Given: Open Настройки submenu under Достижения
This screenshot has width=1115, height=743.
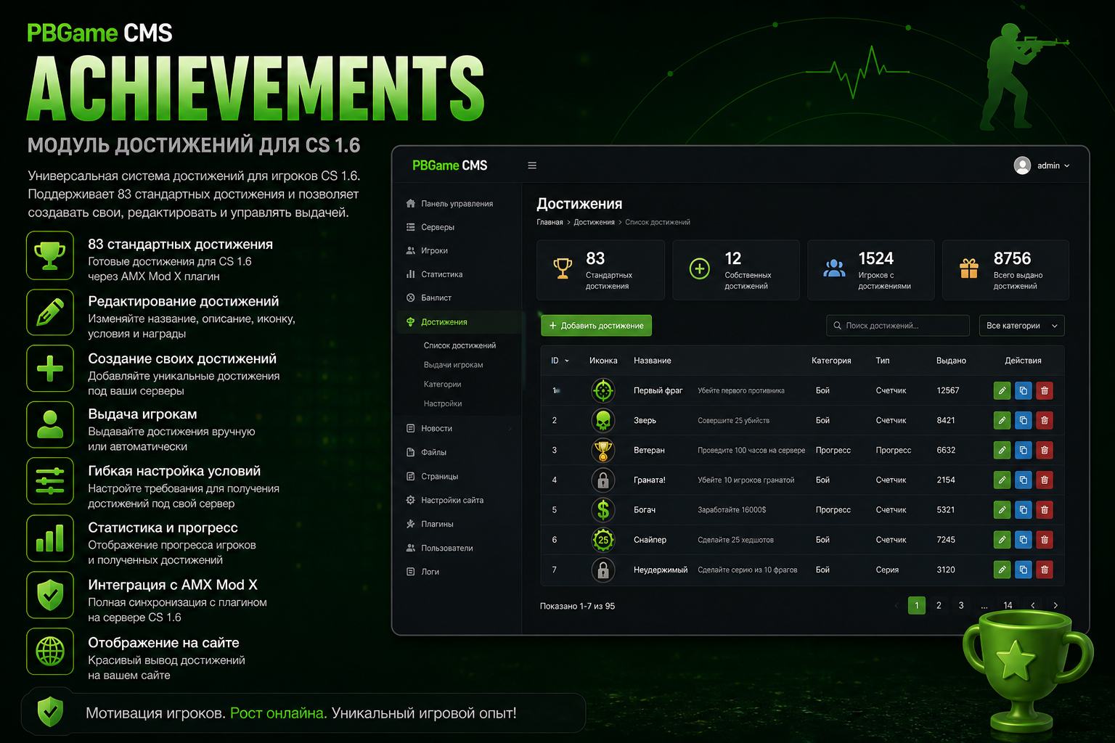Looking at the screenshot, I should click(443, 403).
